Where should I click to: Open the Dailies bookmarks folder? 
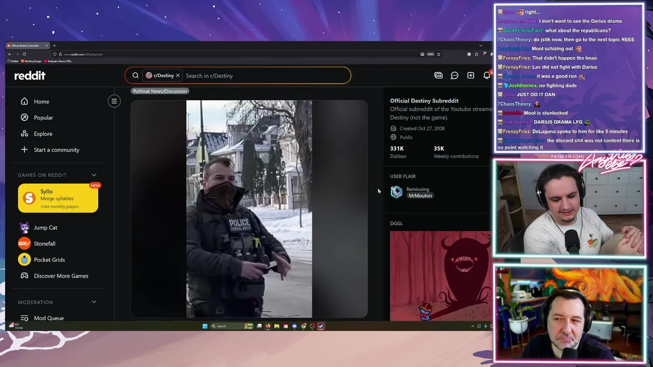pyautogui.click(x=13, y=61)
